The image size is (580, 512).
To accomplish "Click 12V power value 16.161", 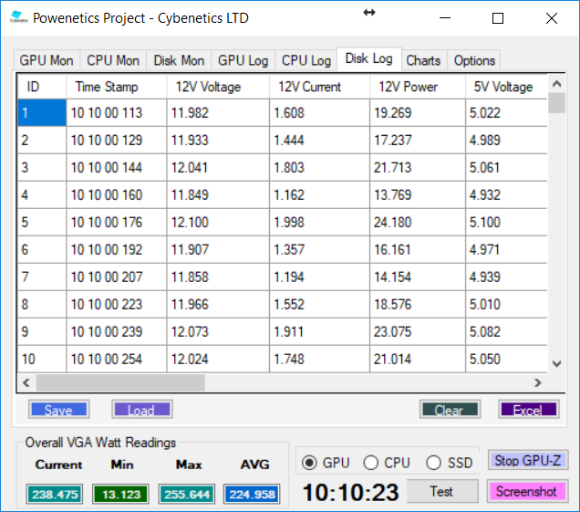I will (x=418, y=249).
